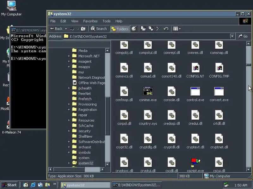Launch Internet Explorer from Quick Launch
253x189 pixels.
click(x=33, y=185)
